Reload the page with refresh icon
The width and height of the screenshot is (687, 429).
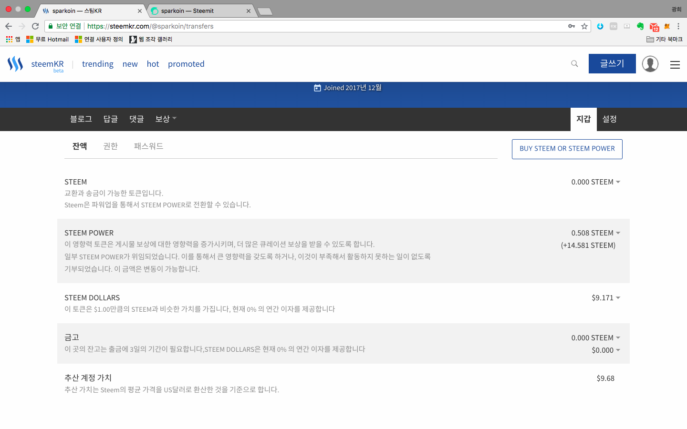pyautogui.click(x=35, y=26)
